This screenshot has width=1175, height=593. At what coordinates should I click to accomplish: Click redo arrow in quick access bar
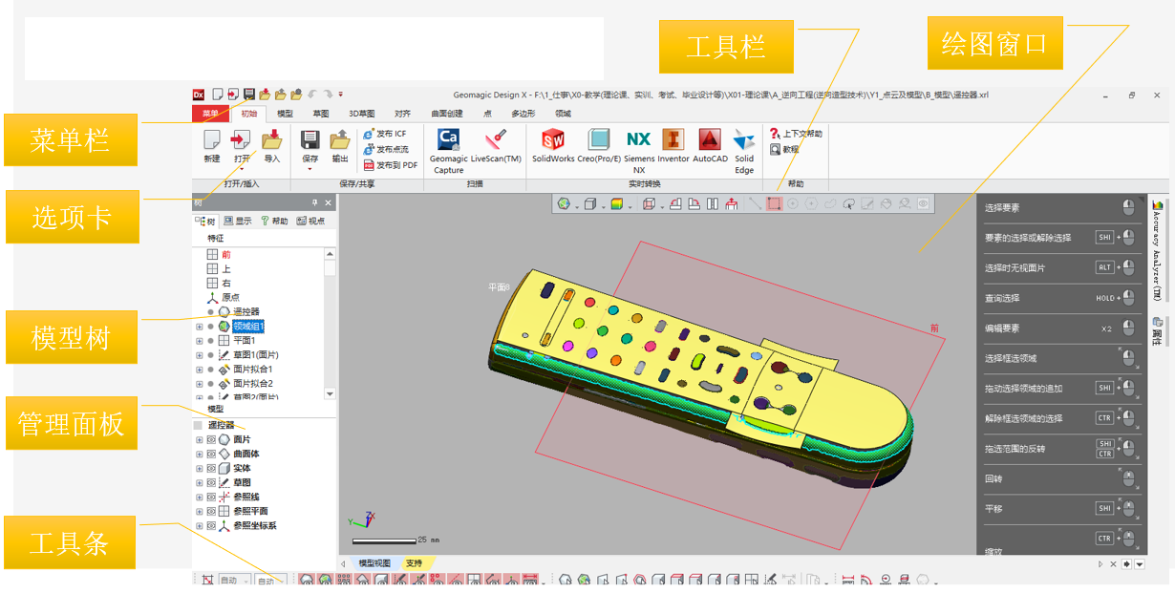(x=328, y=95)
